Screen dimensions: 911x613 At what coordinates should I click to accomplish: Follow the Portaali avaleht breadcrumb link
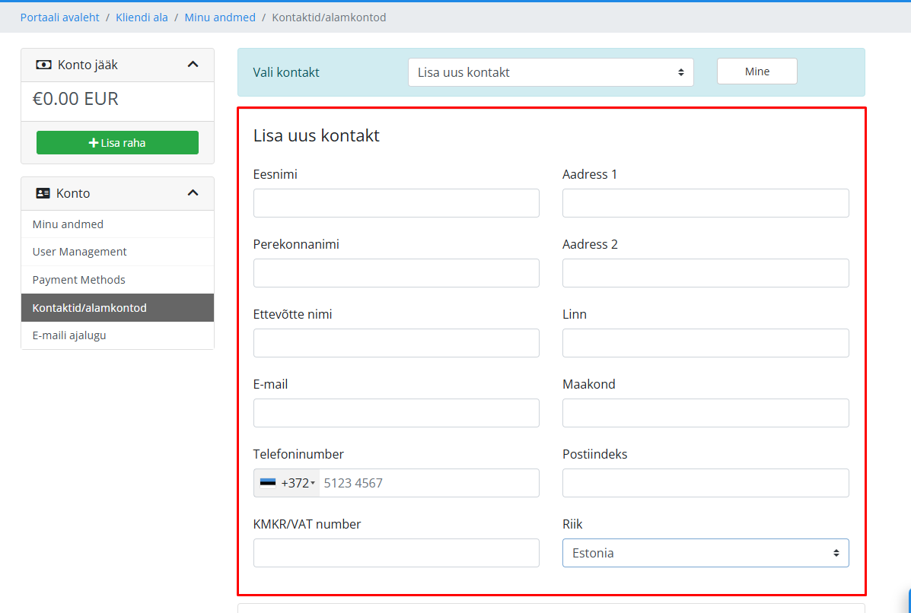pyautogui.click(x=59, y=17)
